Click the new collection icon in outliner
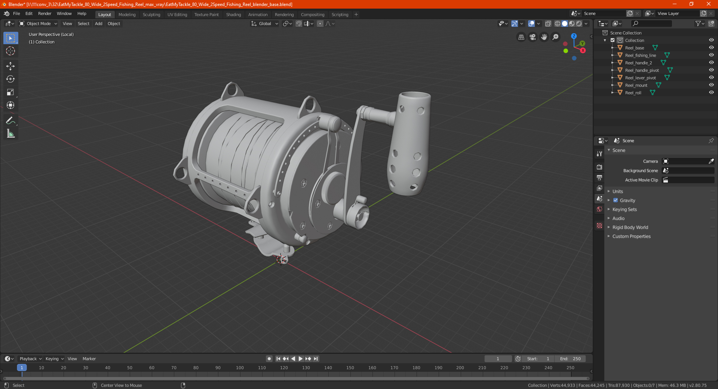The image size is (718, 389). tap(711, 24)
